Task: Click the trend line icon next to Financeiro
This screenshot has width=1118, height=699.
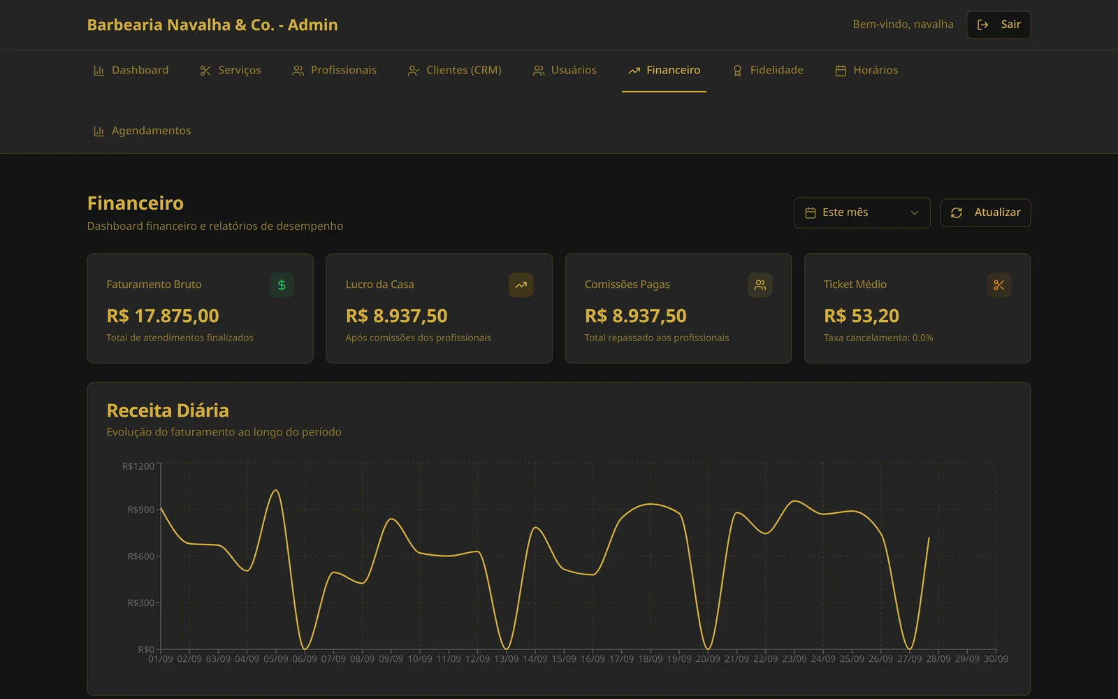Action: point(634,71)
